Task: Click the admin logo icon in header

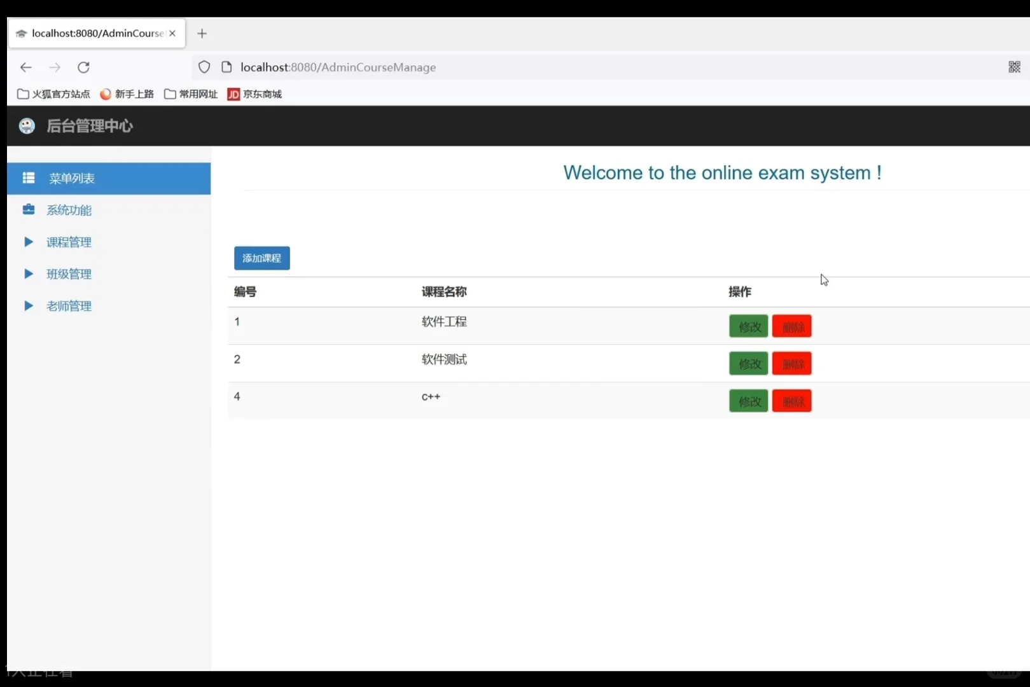Action: (x=27, y=126)
